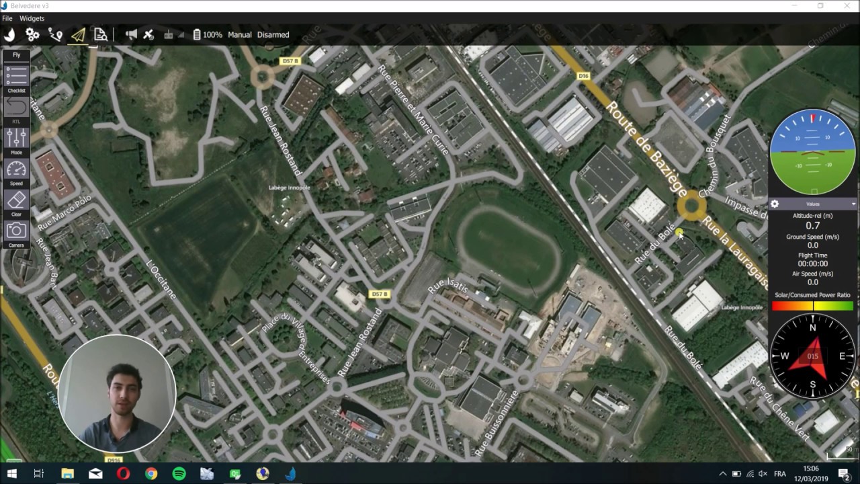
Task: Click the Belvedere flame logo icon
Action: 9,34
